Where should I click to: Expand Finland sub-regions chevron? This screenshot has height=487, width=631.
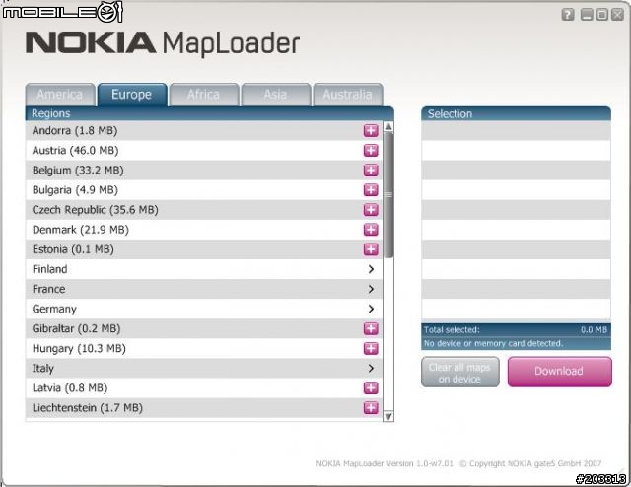pos(371,269)
